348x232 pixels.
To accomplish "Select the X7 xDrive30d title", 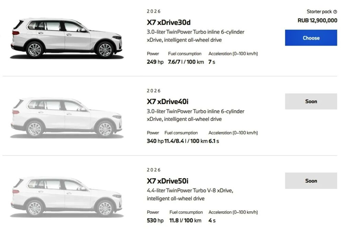I will (168, 22).
